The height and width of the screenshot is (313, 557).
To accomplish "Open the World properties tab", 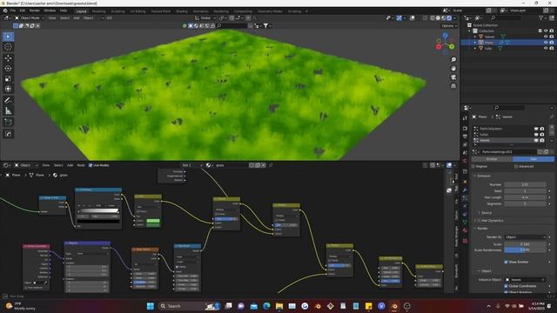I will [465, 161].
